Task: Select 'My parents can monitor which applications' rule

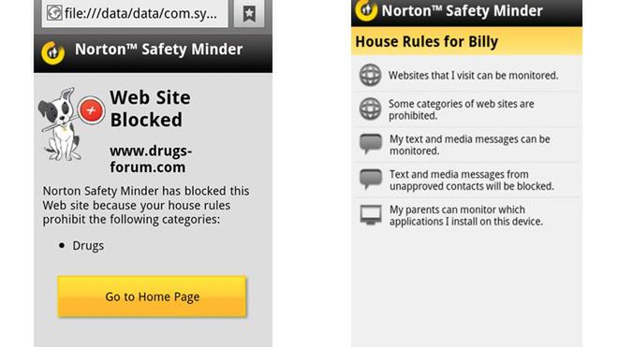Action: [x=466, y=215]
